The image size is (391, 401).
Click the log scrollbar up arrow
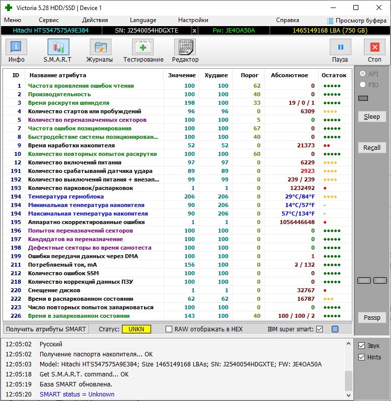(348, 343)
